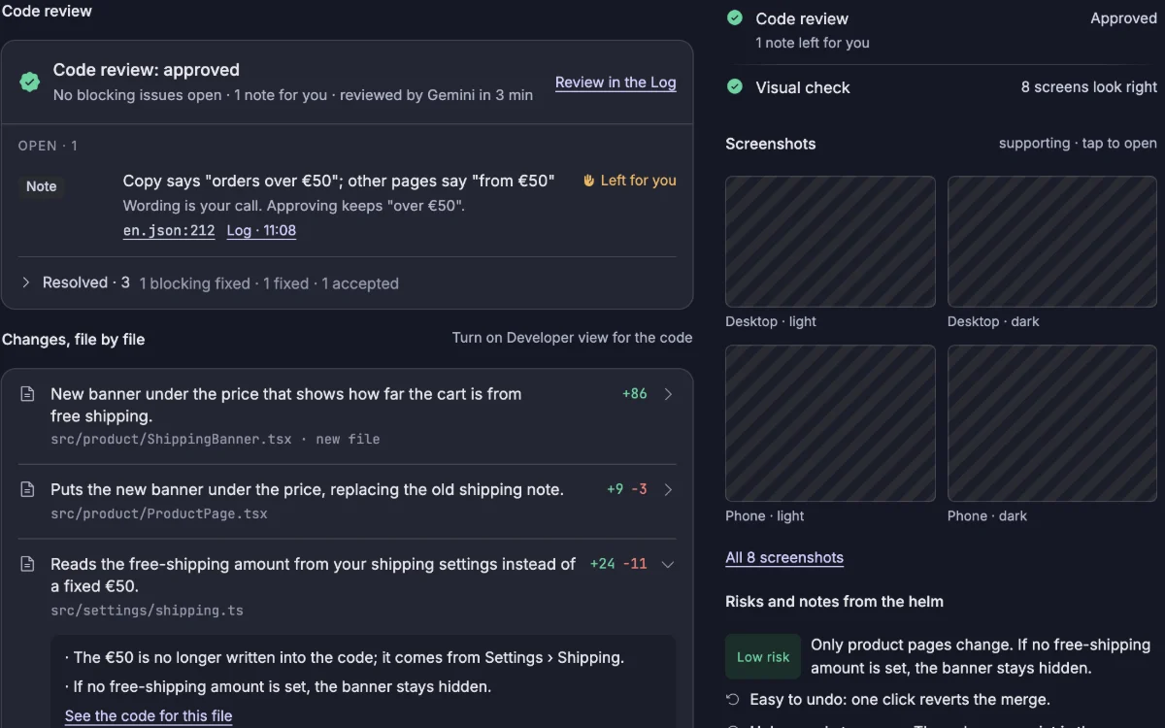Click the file icon beside shipping.ts
1165x728 pixels.
(x=28, y=564)
